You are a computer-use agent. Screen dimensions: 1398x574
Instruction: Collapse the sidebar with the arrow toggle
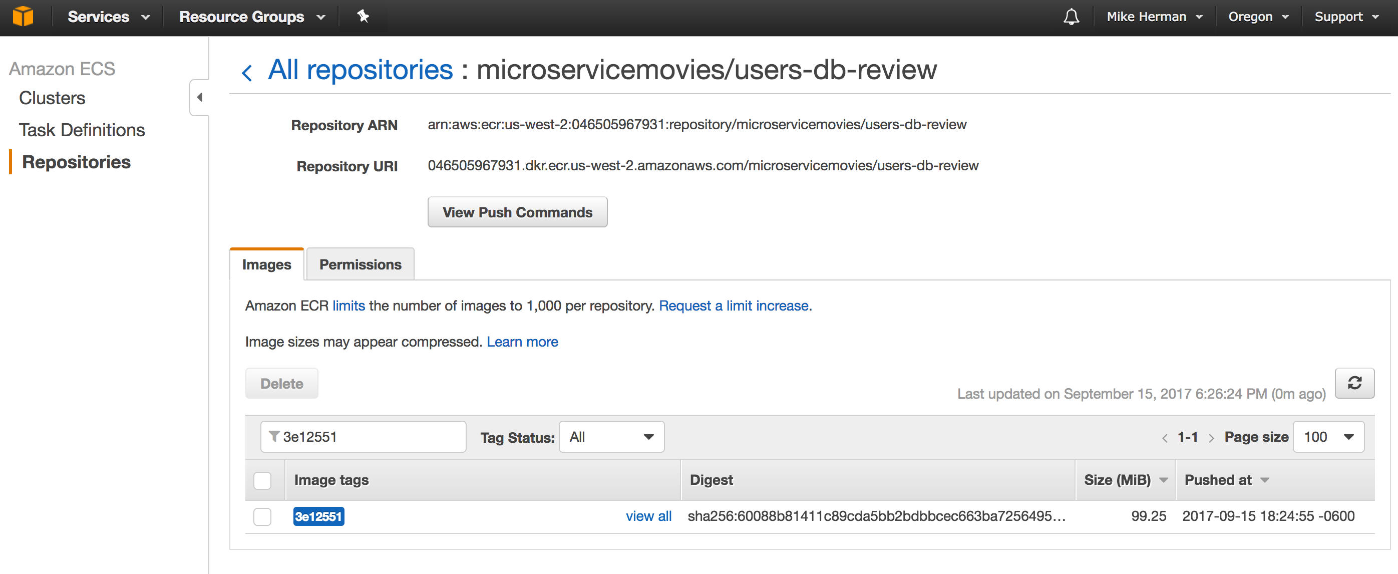pos(199,97)
